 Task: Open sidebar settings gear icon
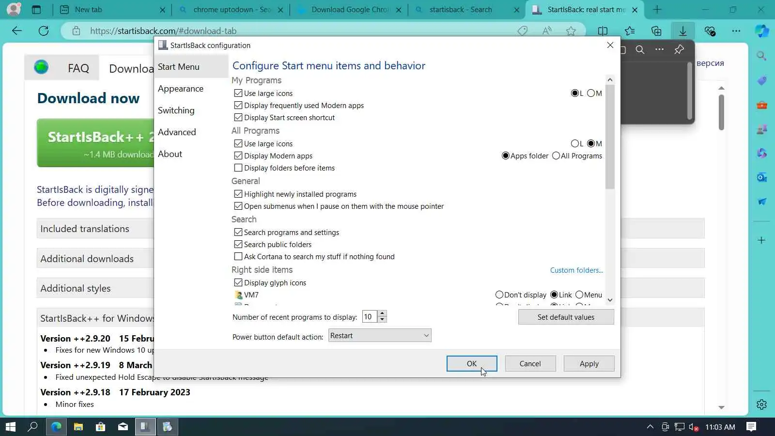click(761, 405)
